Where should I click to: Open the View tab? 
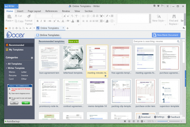(77, 11)
